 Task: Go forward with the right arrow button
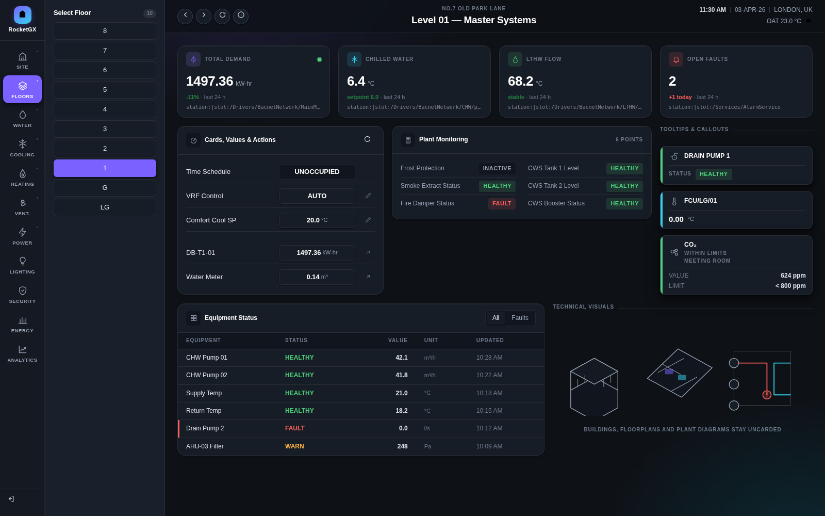(204, 16)
